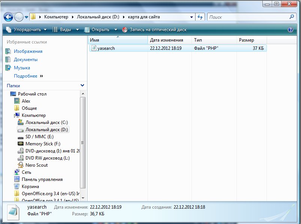Select Компьютер in folder tree
Screen dimensions: 301x224
click(34, 115)
